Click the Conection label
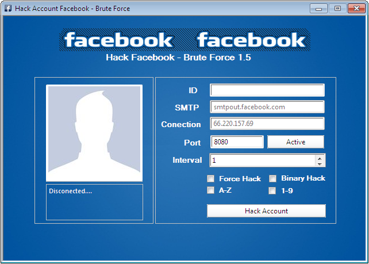This screenshot has height=264, width=369. point(181,124)
